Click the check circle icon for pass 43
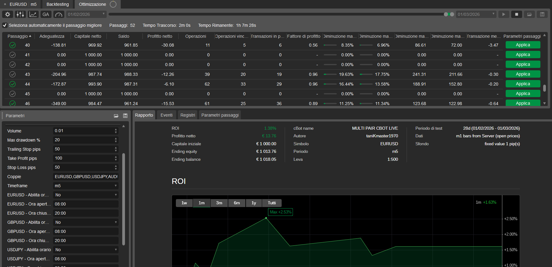This screenshot has height=267, width=552. pyautogui.click(x=12, y=74)
